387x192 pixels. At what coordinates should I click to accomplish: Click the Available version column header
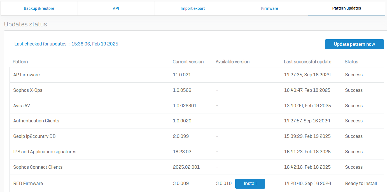point(232,61)
